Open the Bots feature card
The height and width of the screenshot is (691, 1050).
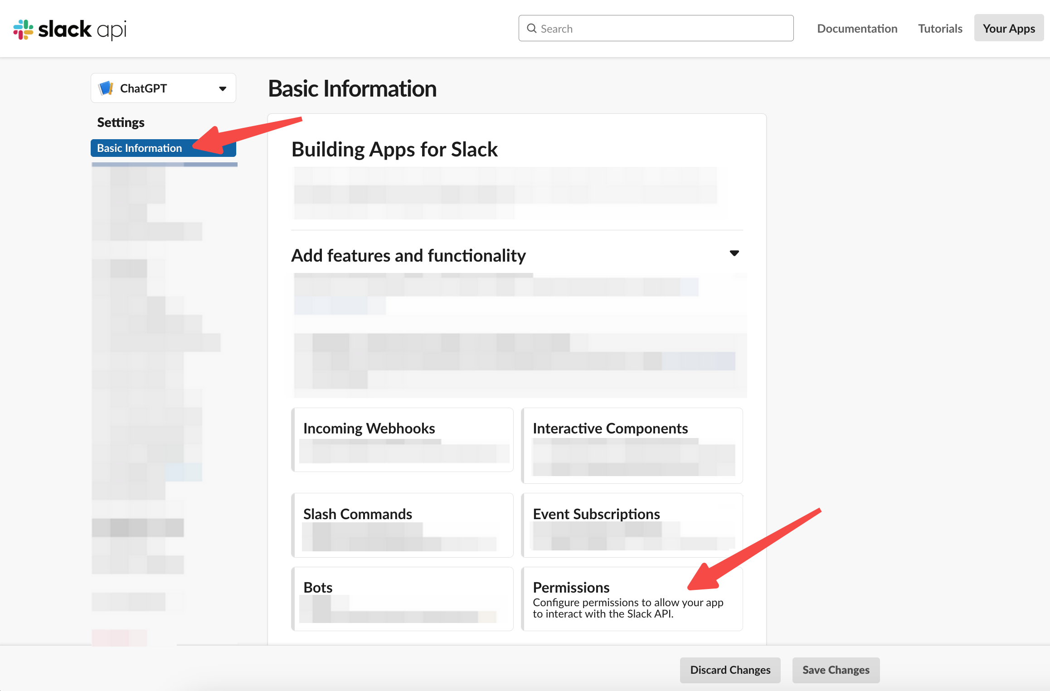[x=403, y=599]
